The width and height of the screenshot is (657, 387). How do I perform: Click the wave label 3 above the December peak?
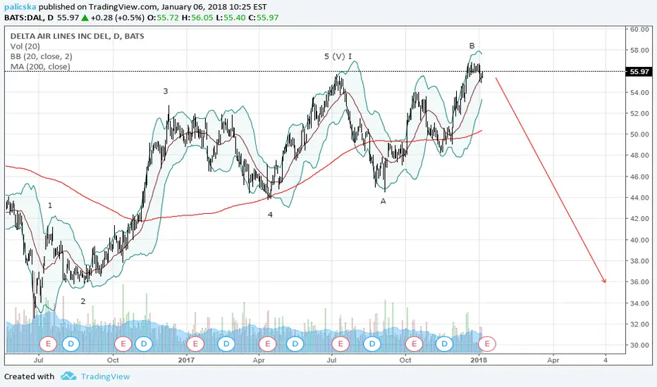pyautogui.click(x=166, y=91)
